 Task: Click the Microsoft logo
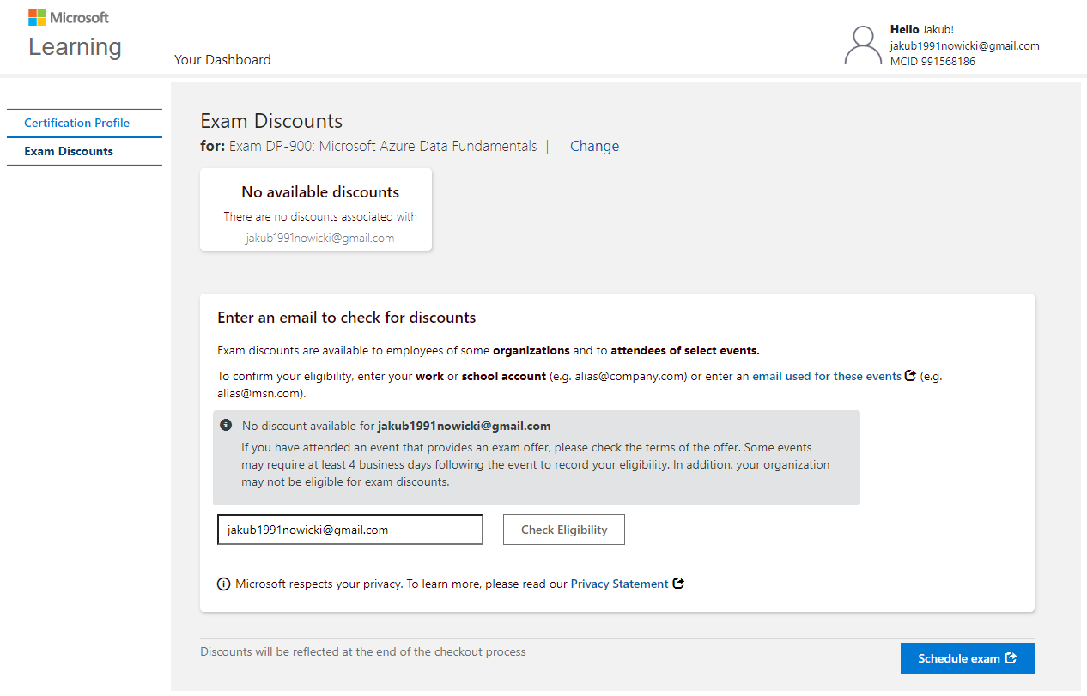click(x=69, y=17)
